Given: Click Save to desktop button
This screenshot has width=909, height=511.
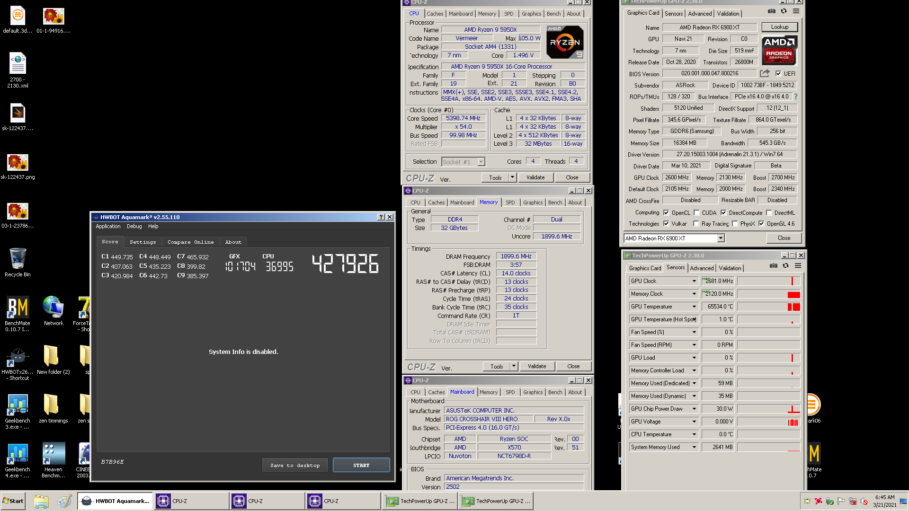Looking at the screenshot, I should (x=295, y=465).
